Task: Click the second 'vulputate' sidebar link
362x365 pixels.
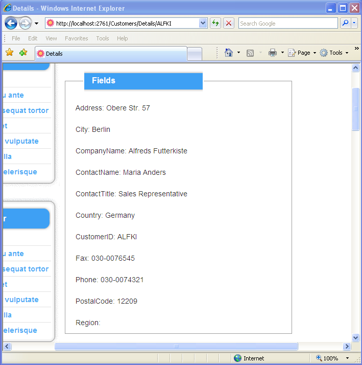Action: click(21, 300)
